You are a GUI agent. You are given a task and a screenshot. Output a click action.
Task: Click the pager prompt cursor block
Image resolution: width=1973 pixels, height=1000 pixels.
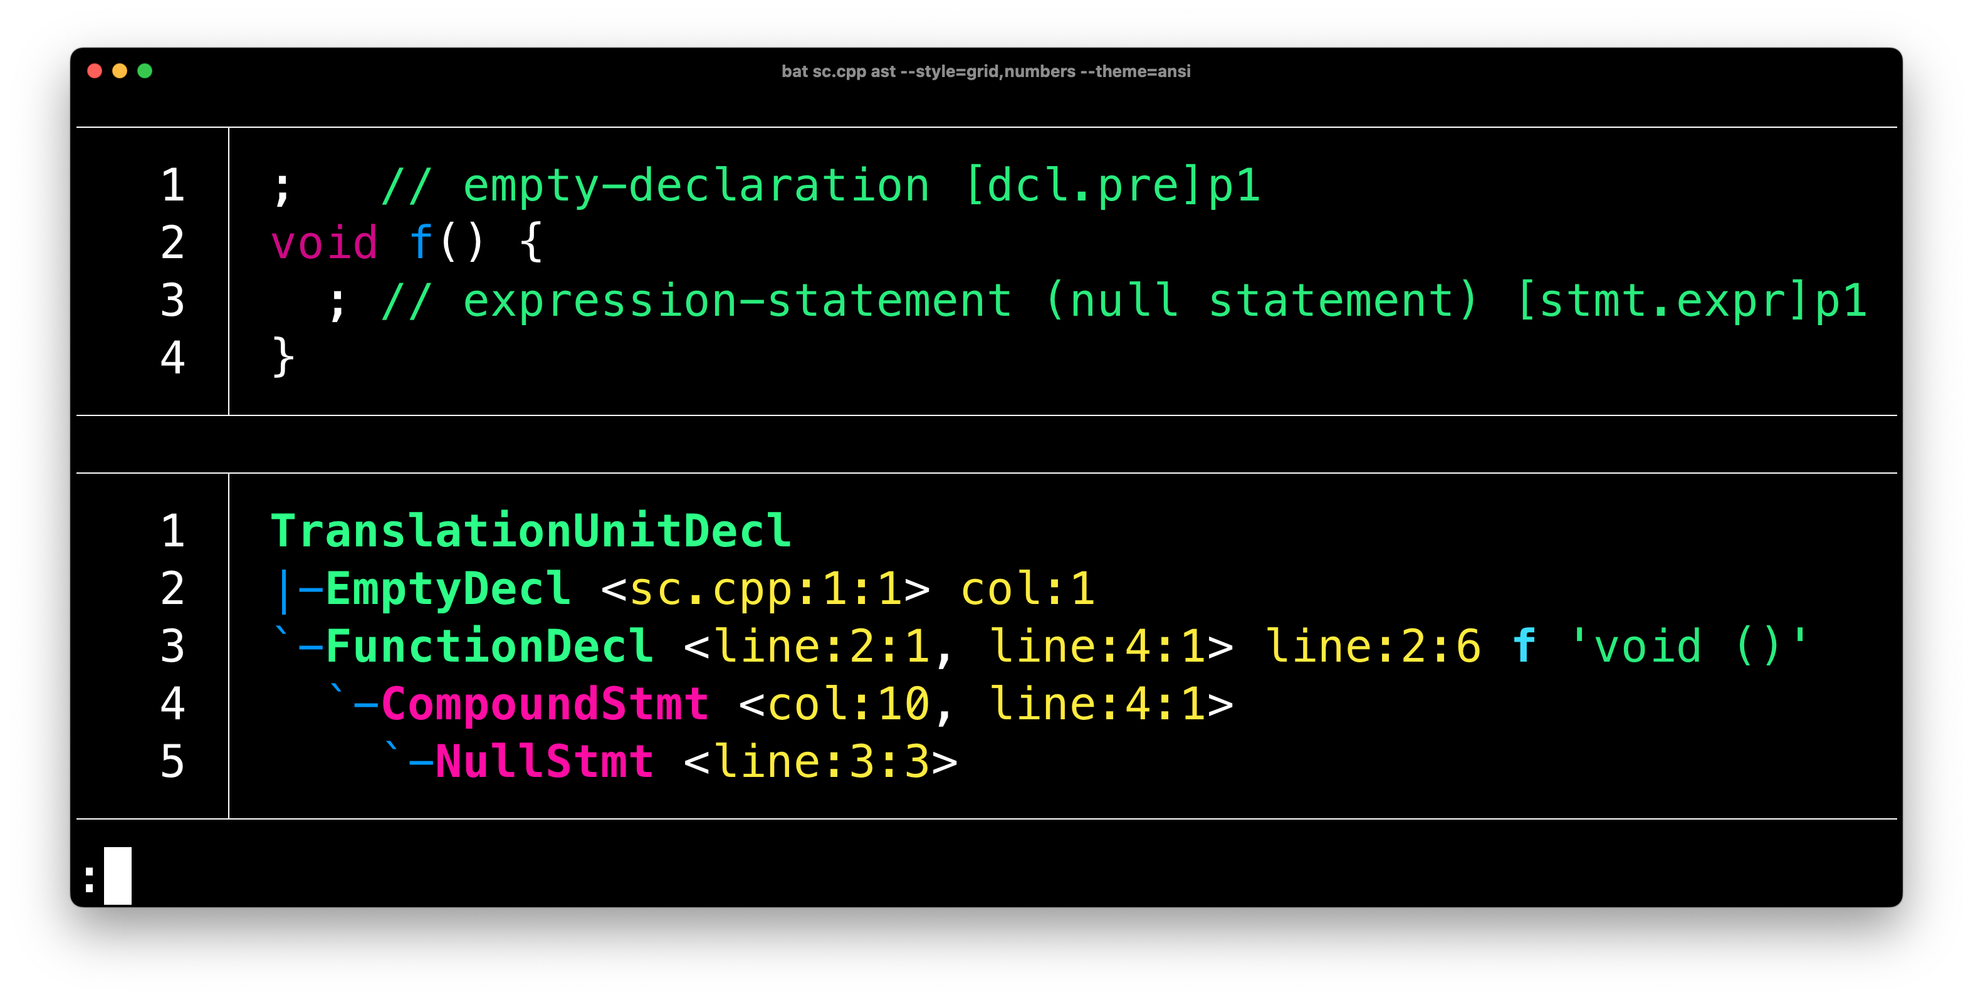tap(118, 875)
